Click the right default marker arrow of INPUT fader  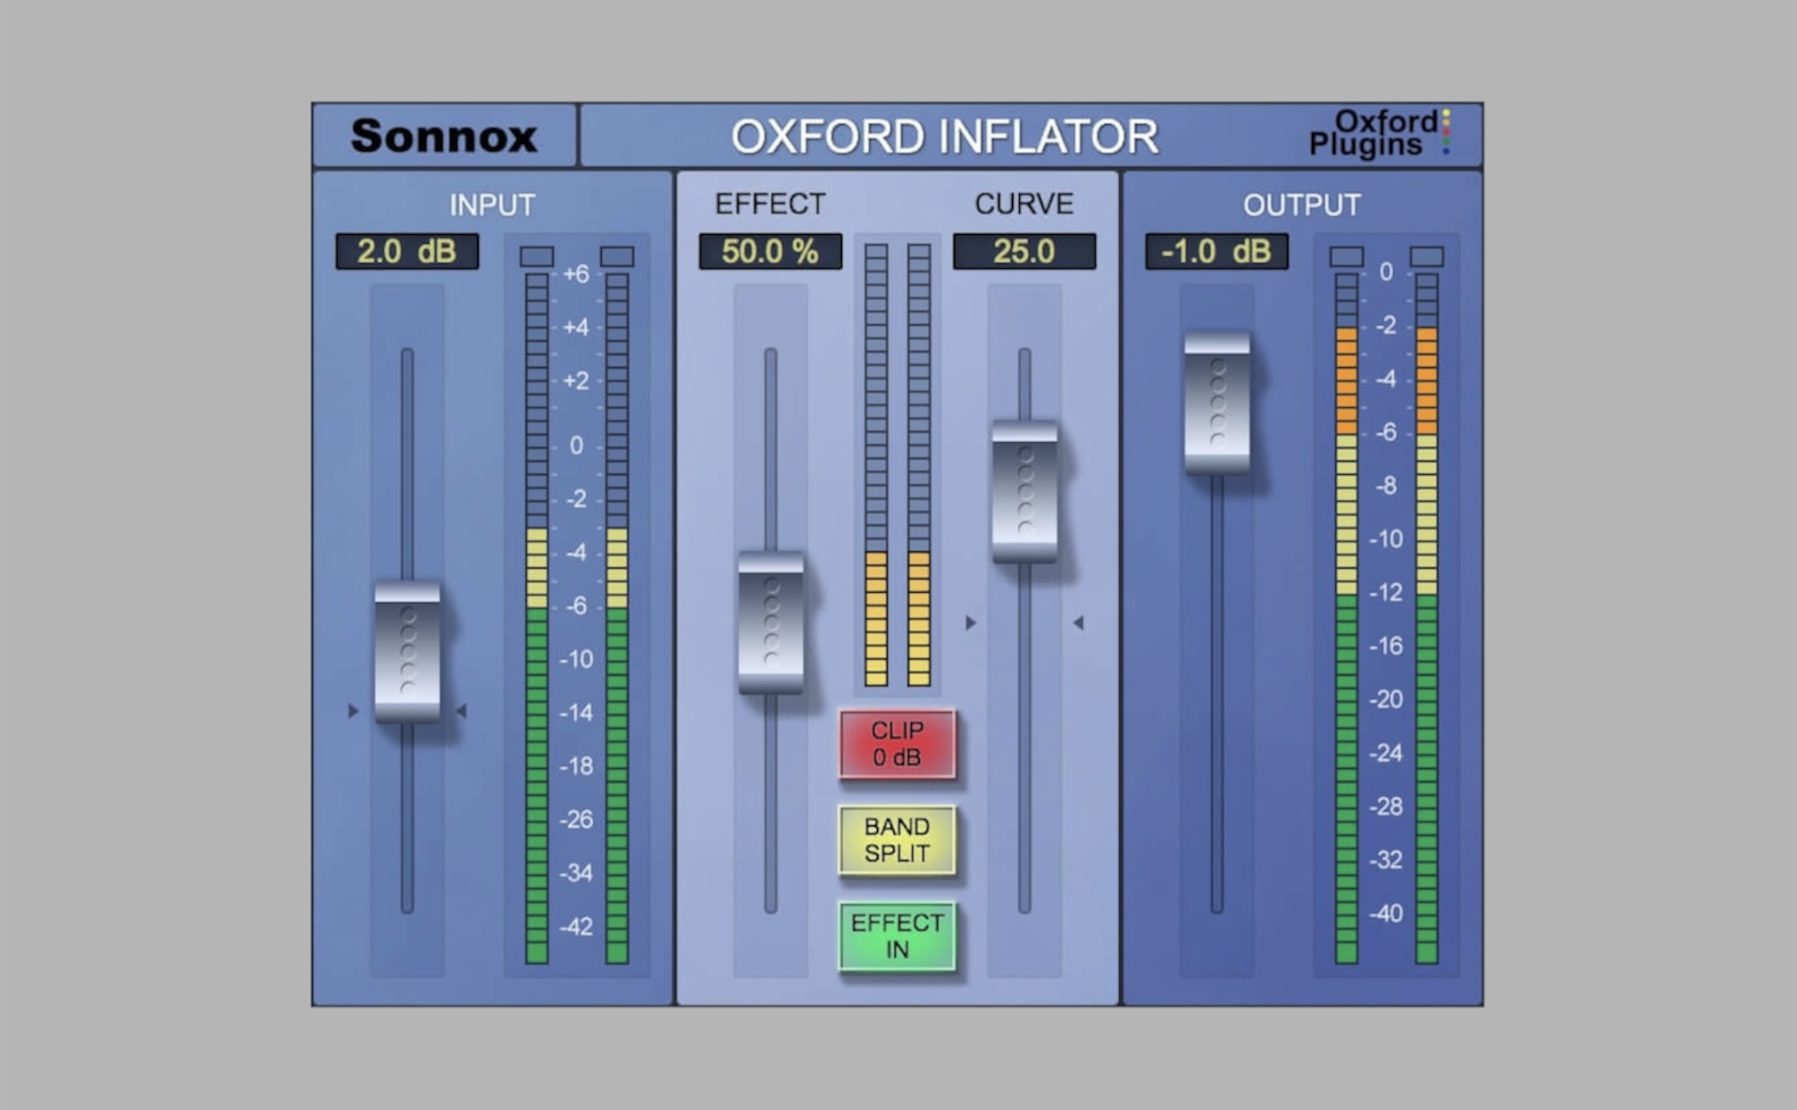tap(462, 711)
